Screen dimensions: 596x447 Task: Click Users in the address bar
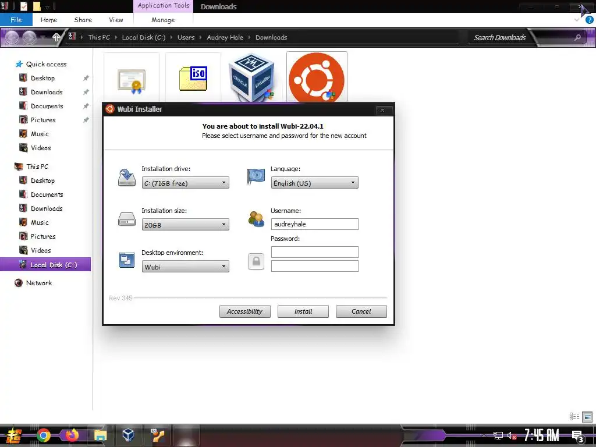[x=186, y=37]
